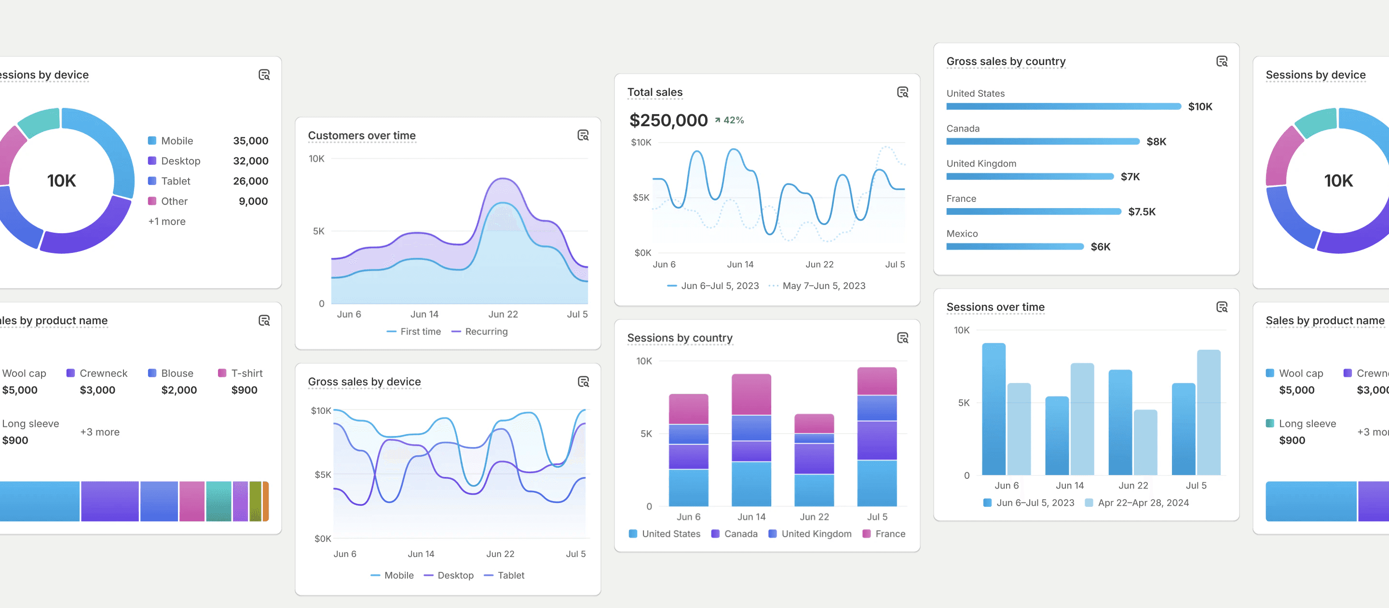
Task: Click Crewneck $3,000 item in left product card
Action: 97,381
